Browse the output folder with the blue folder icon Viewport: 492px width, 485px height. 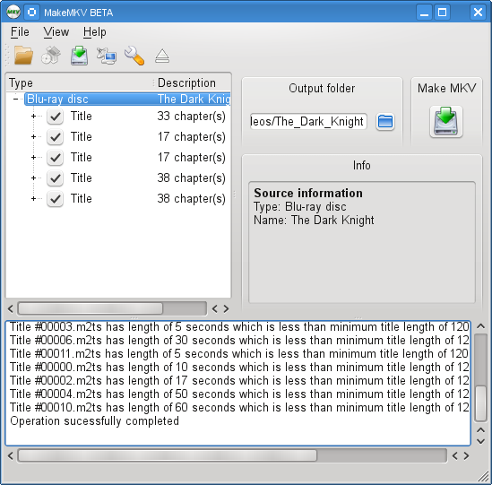coord(385,122)
